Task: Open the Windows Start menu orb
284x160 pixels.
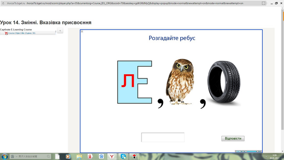Action: click(4, 156)
